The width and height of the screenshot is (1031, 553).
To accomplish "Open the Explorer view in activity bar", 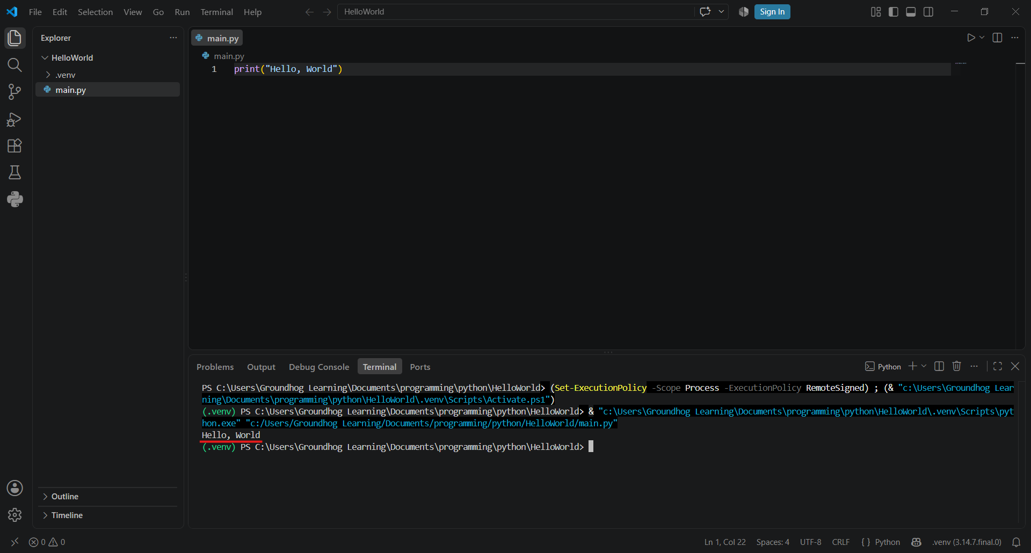I will click(x=15, y=38).
